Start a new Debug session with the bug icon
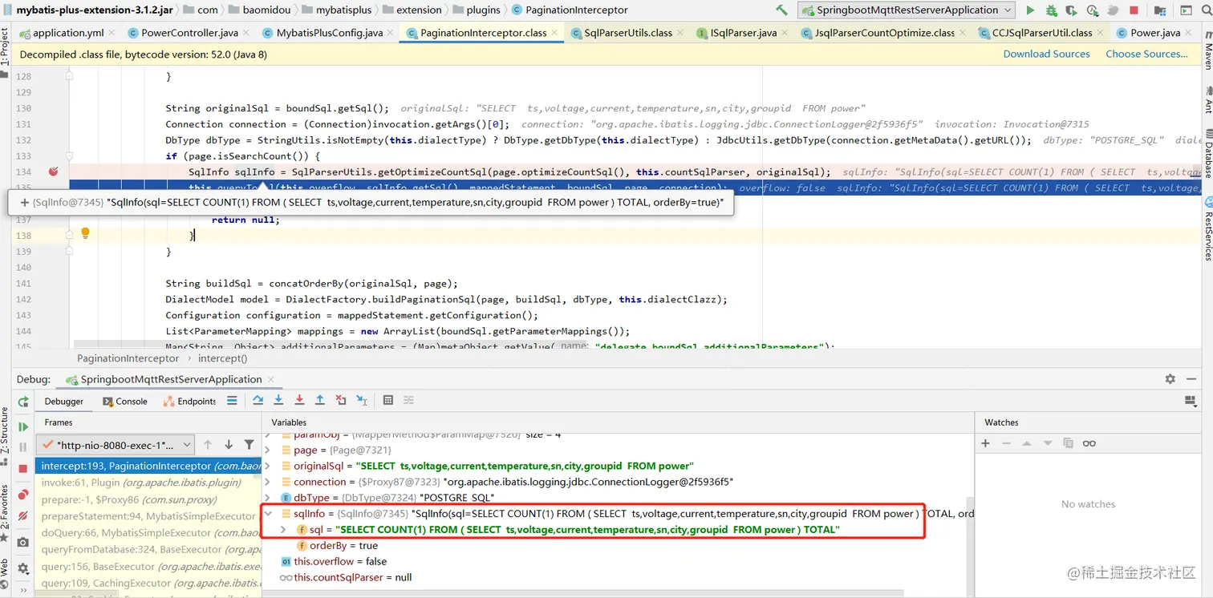This screenshot has height=598, width=1213. (1050, 10)
